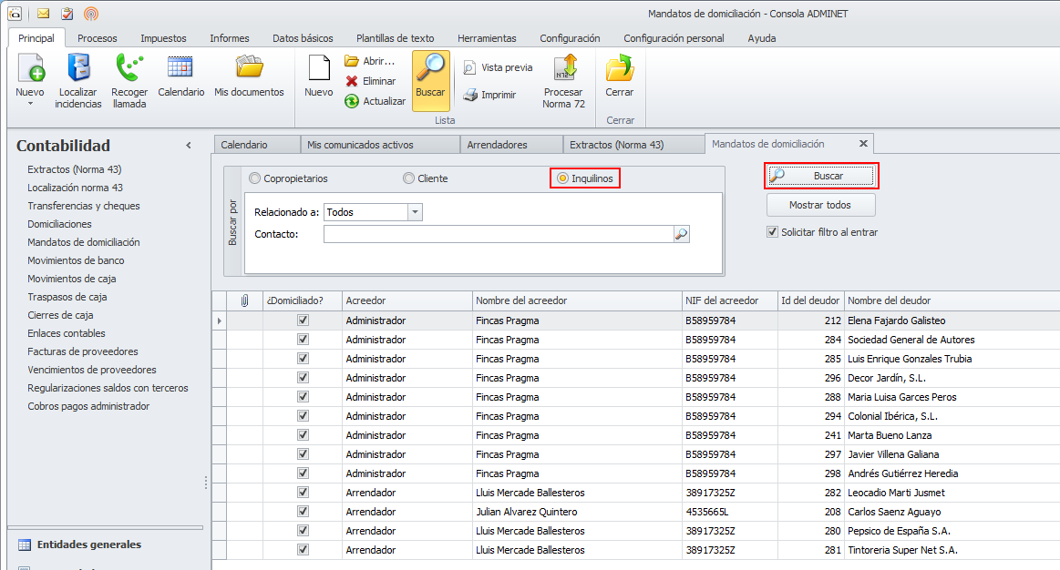Image resolution: width=1060 pixels, height=570 pixels.
Task: Toggle Solicitar filtro al entrar checkbox
Action: (773, 232)
